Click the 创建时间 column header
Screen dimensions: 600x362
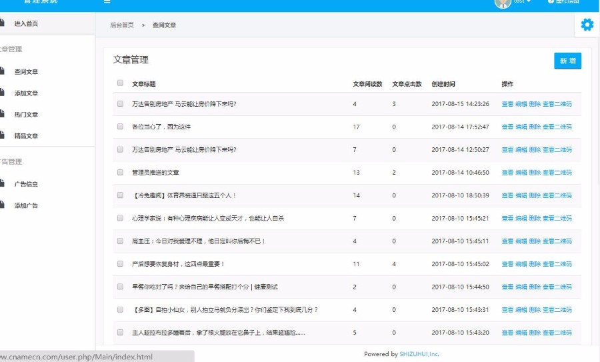[x=443, y=84]
